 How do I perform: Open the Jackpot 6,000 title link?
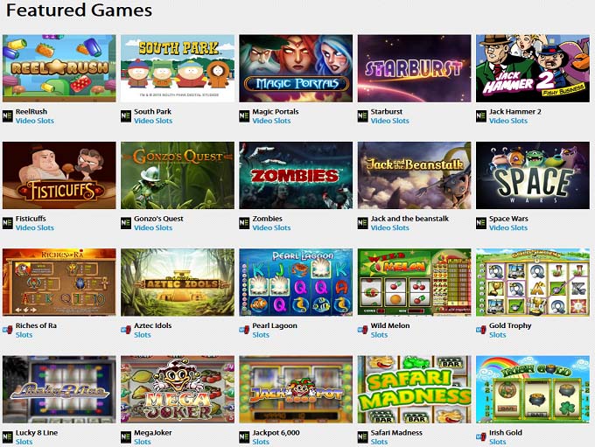pos(276,433)
